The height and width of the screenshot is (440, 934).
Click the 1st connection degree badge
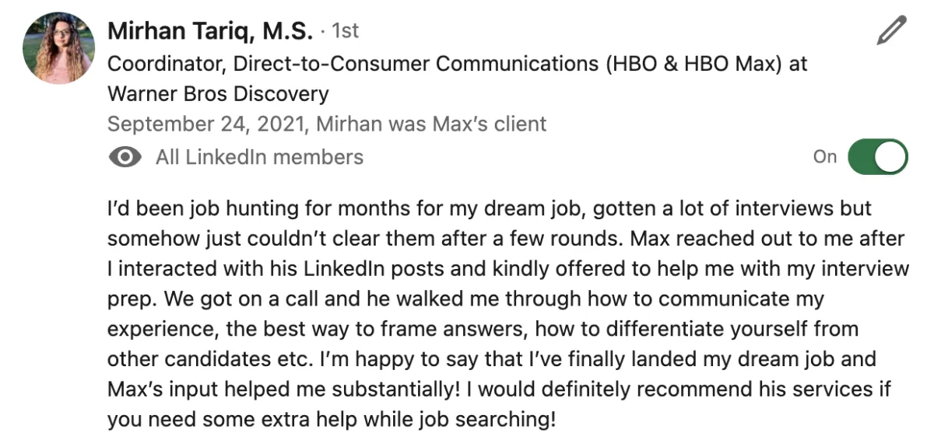click(345, 31)
